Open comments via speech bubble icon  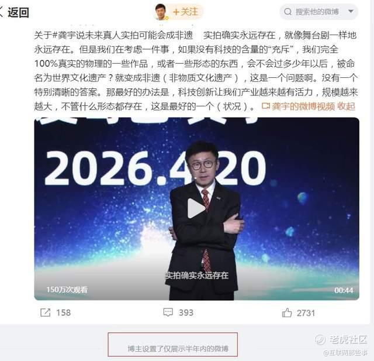click(x=168, y=312)
